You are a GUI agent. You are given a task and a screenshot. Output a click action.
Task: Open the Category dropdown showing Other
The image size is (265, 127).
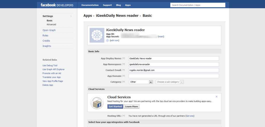click(x=141, y=82)
